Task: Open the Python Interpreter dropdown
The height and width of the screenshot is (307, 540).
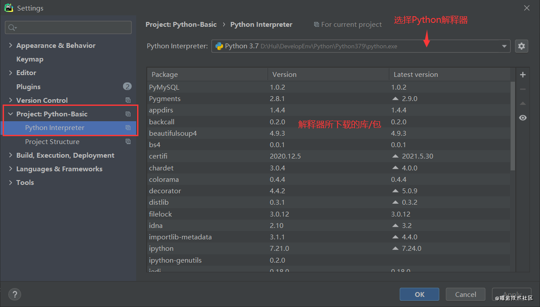Action: tap(504, 46)
